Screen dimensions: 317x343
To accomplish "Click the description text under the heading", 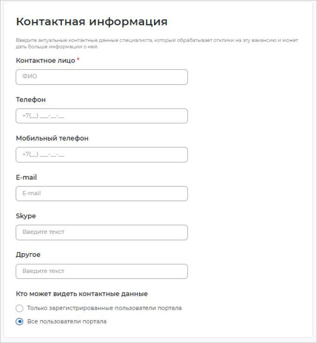I will coord(157,44).
